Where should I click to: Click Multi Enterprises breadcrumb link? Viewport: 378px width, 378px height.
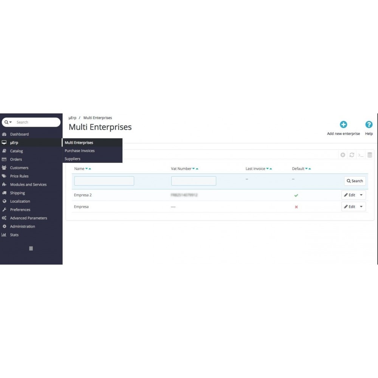[98, 118]
